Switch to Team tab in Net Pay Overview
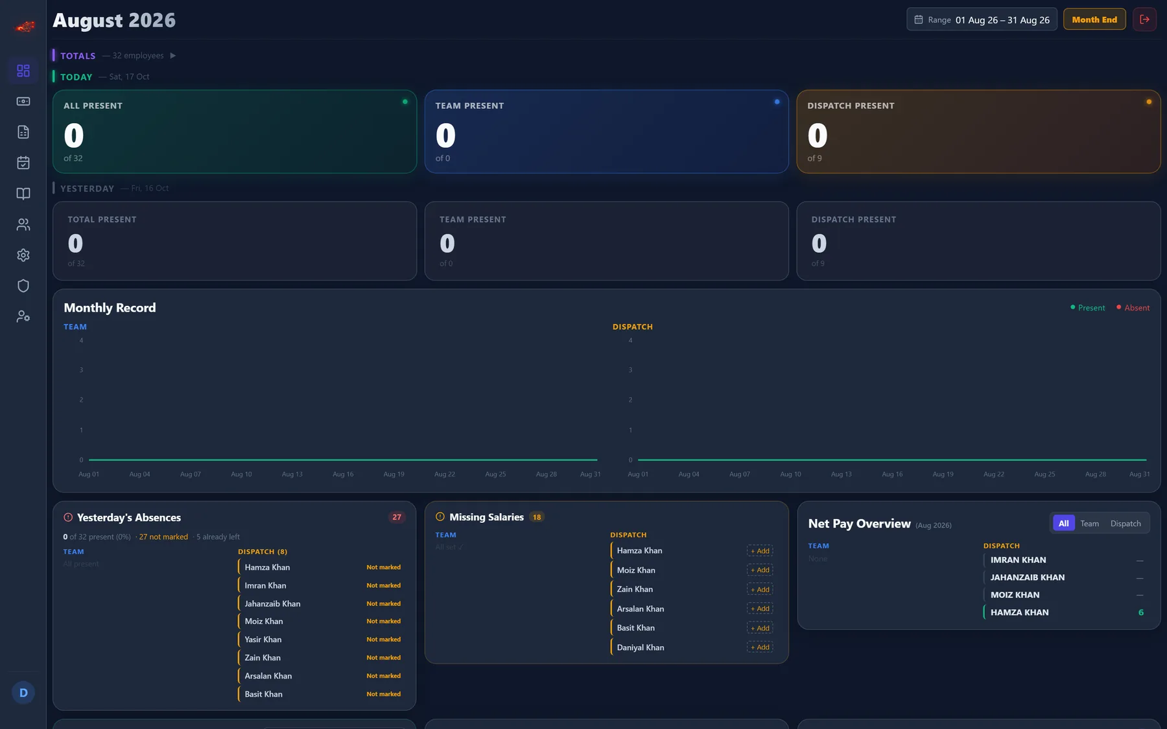This screenshot has height=729, width=1167. pos(1090,524)
